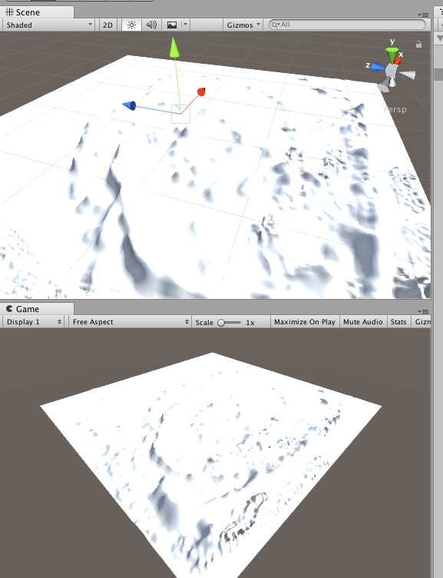The height and width of the screenshot is (578, 443).
Task: Toggle the scene view rotation lock
Action: tap(418, 45)
